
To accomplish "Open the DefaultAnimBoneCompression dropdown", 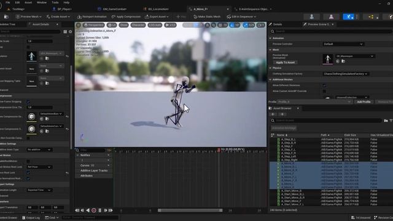I will (51, 114).
